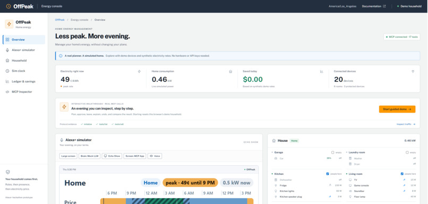Click the pin icon on the Game console row
428x204 pixels.
(x=404, y=185)
